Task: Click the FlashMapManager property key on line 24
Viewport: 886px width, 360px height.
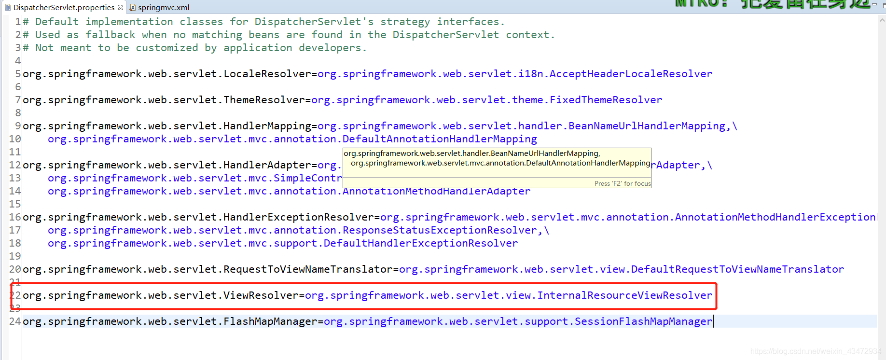Action: coord(170,321)
